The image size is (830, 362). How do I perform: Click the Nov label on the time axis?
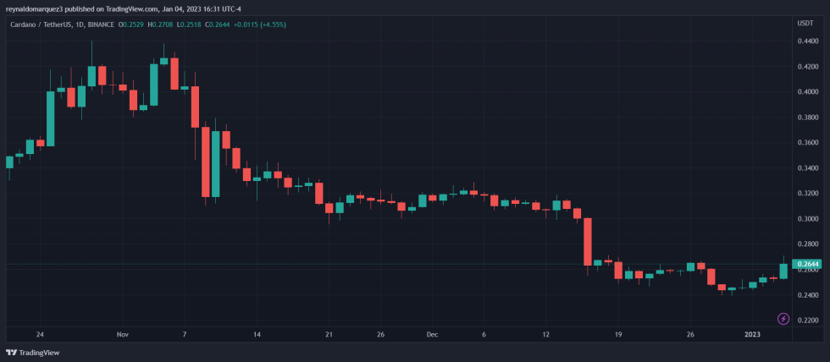123,334
